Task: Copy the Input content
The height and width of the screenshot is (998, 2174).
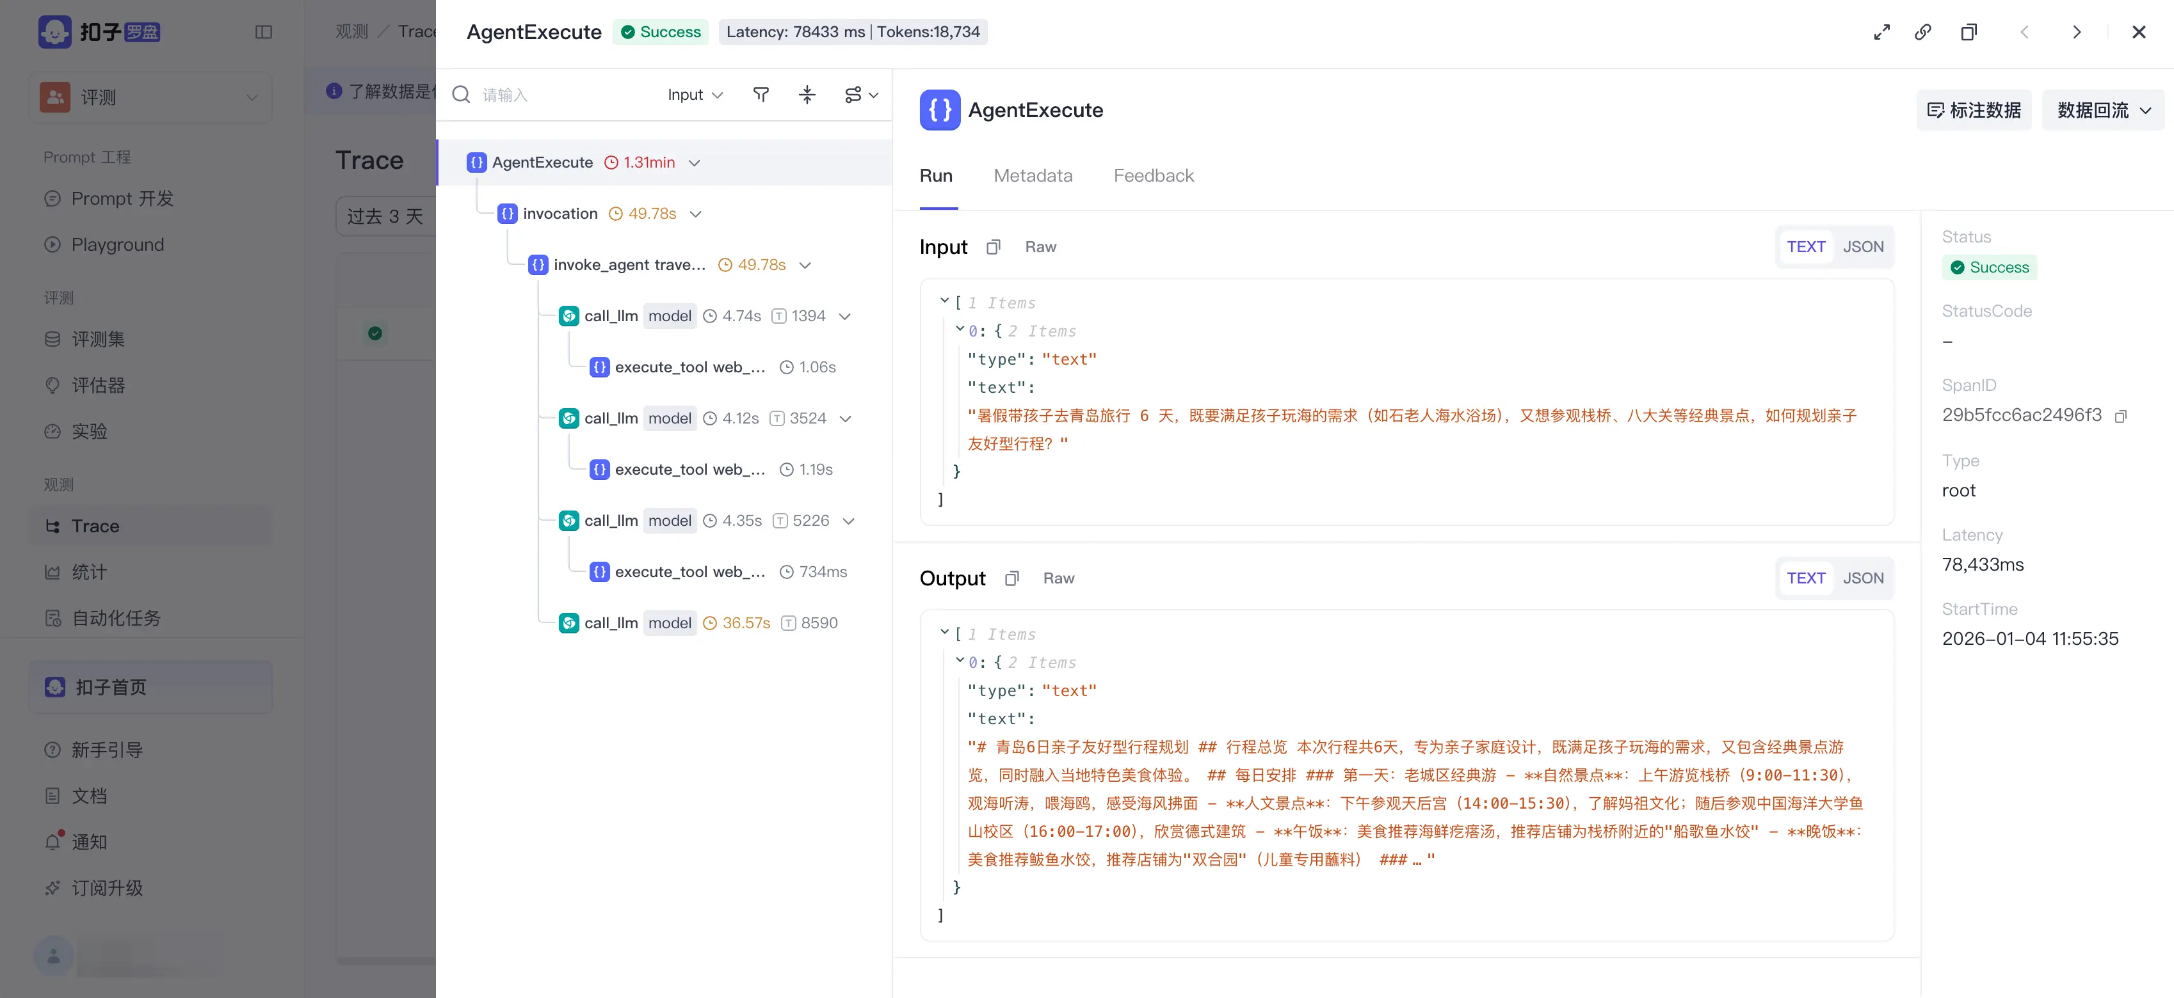Action: click(x=994, y=247)
